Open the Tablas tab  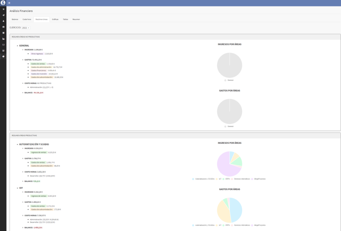(65, 19)
